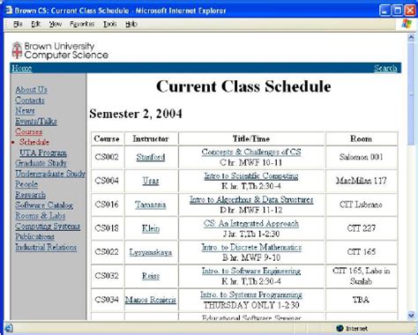Click the vertical scrollbar thumb
Image resolution: width=418 pixels, height=335 pixels.
point(411,93)
